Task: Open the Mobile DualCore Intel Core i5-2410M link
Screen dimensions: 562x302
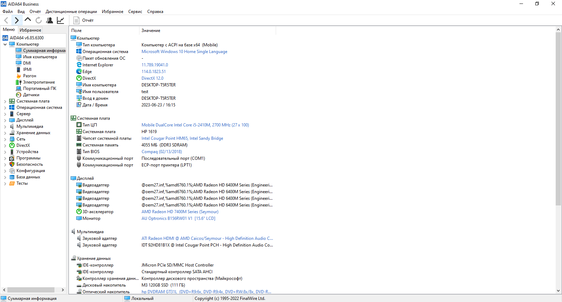Action: (x=195, y=125)
